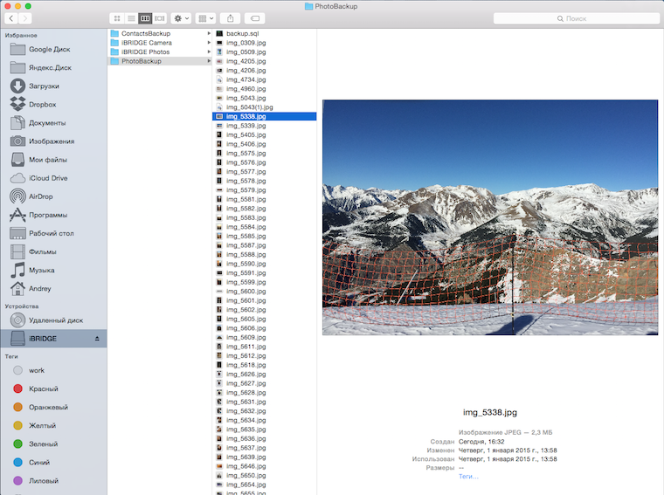664x495 pixels.
Task: Open Загрузки folder in the sidebar
Action: [x=44, y=86]
